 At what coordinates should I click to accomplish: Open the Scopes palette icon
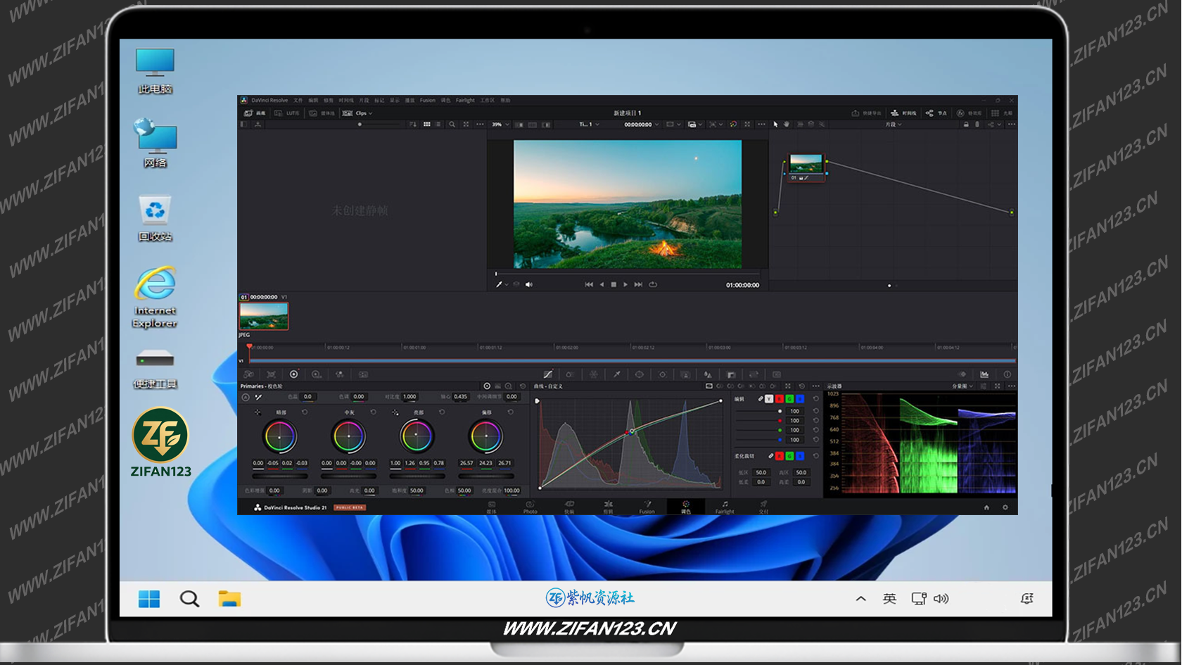[x=984, y=374]
